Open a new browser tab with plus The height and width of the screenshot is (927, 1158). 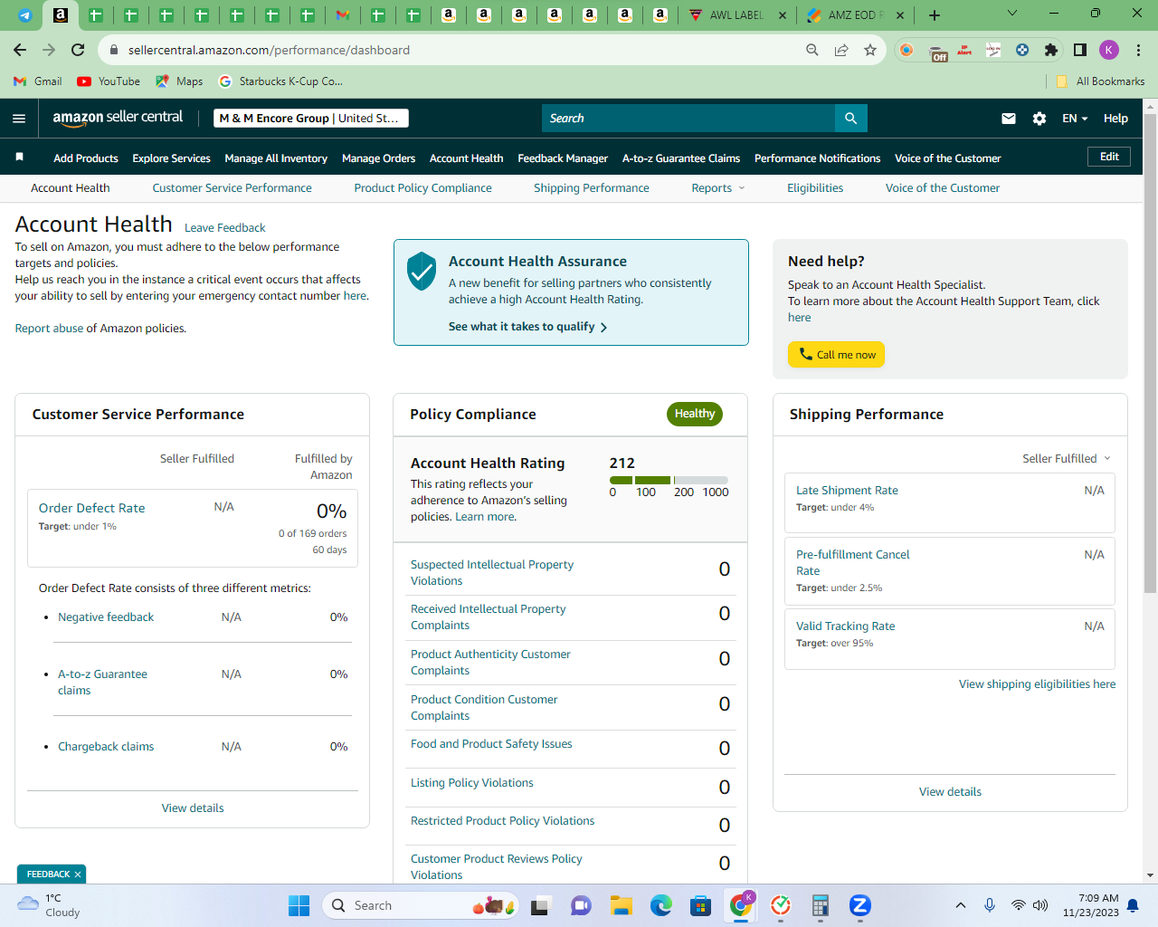pyautogui.click(x=935, y=15)
